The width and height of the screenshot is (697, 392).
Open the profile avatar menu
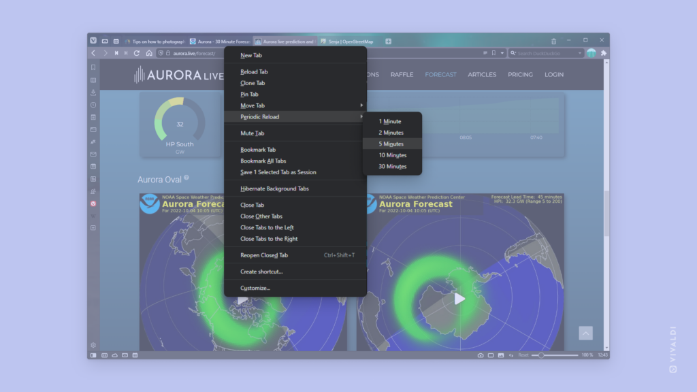coord(591,53)
